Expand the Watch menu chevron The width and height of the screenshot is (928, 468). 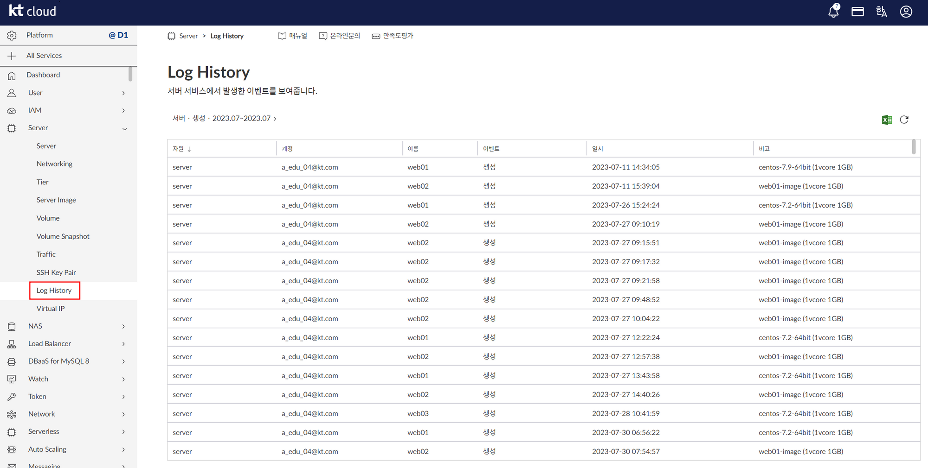coord(123,379)
